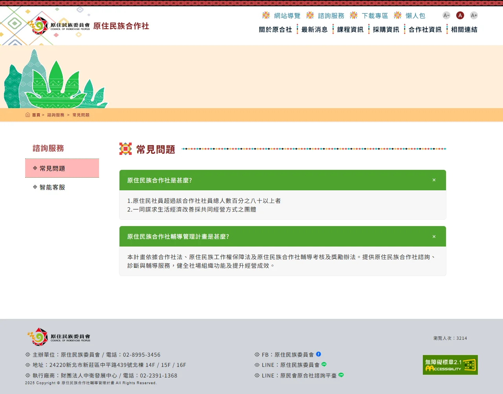
Task: Click 常見問題 in the breadcrumb
Action: point(81,115)
